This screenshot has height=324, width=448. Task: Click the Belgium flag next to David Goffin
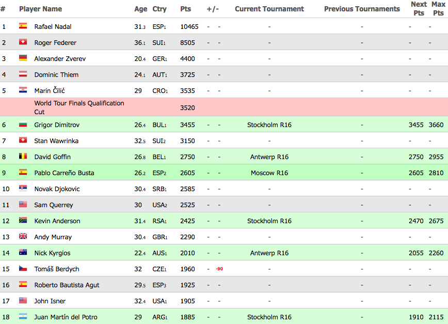pos(23,157)
